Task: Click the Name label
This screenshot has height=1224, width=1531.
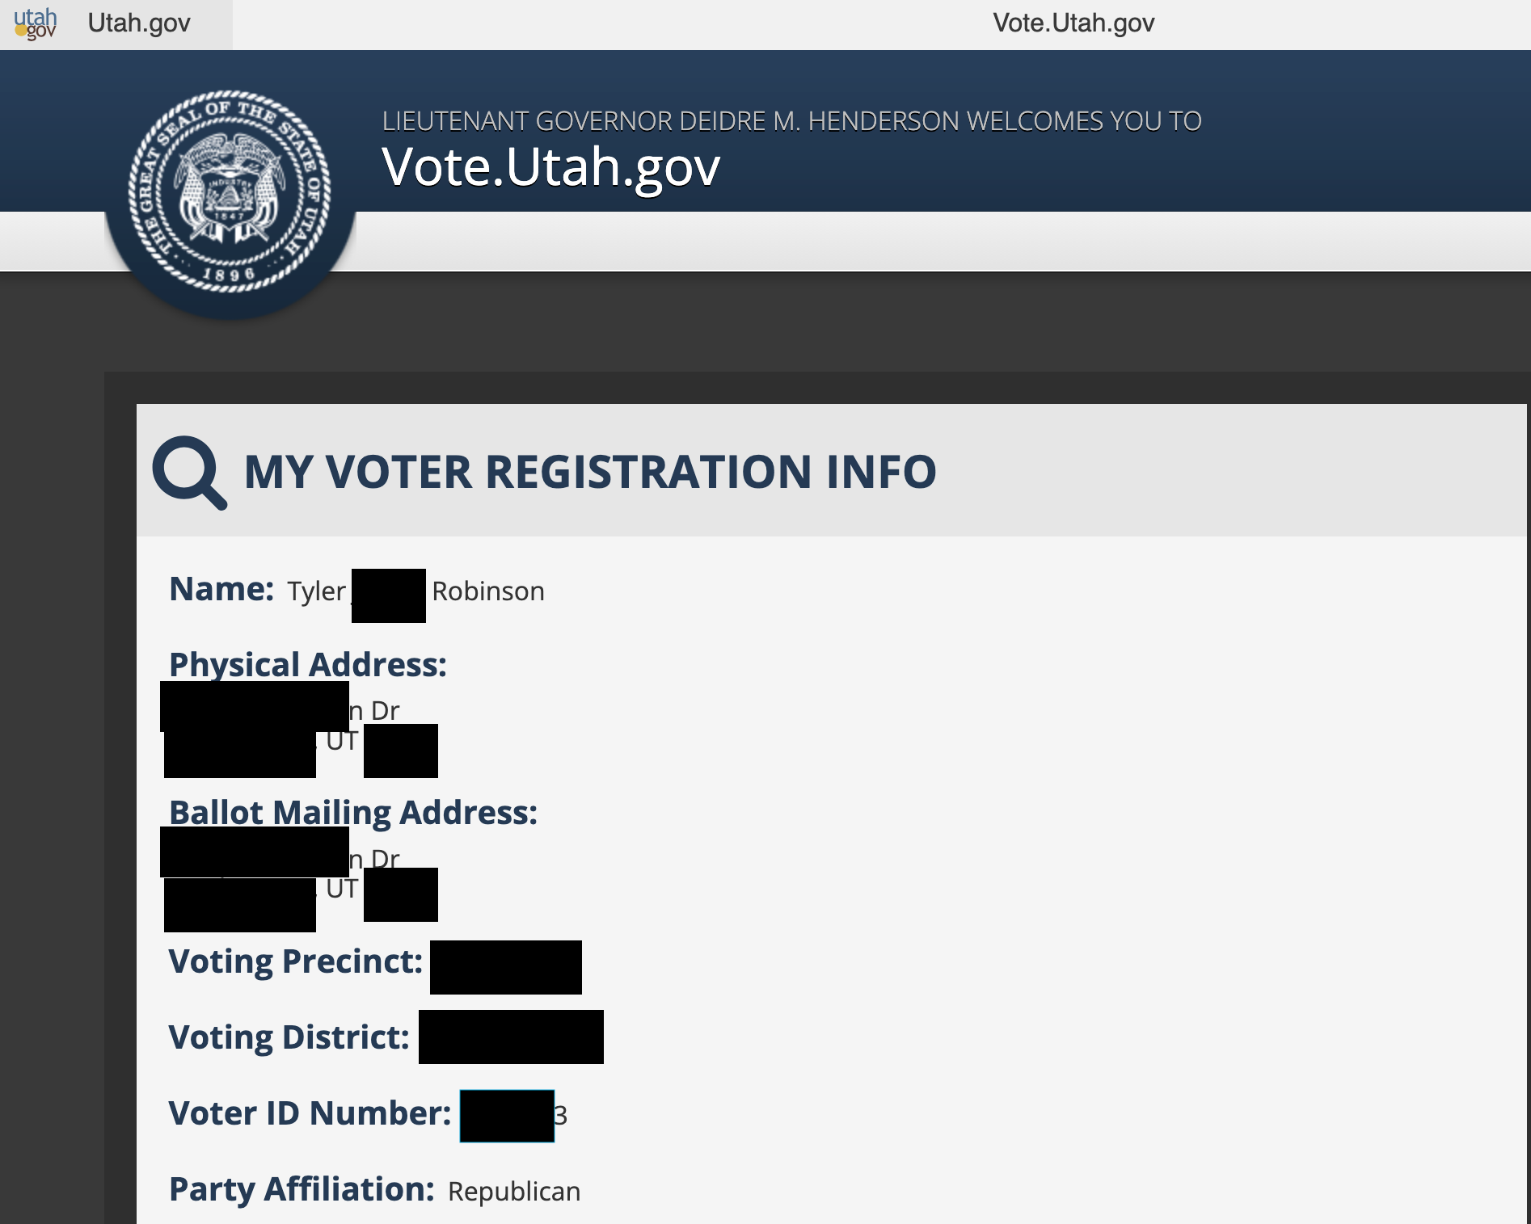Action: (221, 589)
